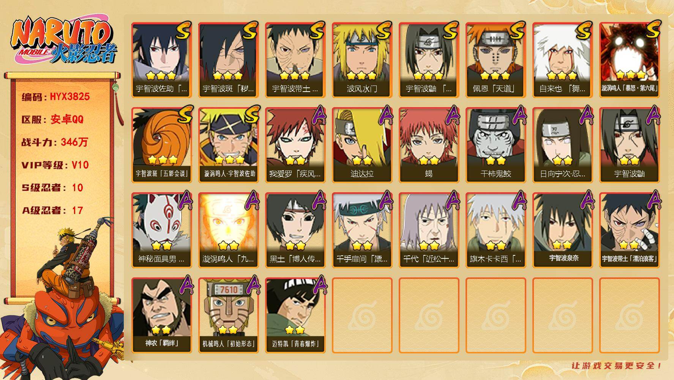
Task: Click the 战斗力 346万 label
Action: pos(55,142)
